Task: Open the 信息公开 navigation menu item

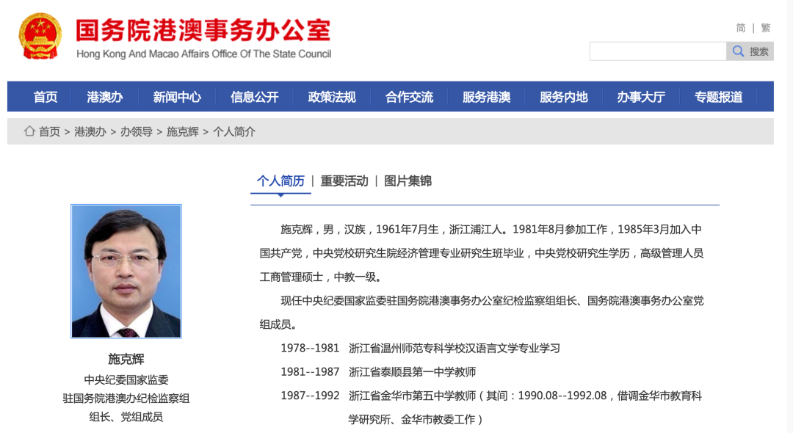Action: point(254,96)
